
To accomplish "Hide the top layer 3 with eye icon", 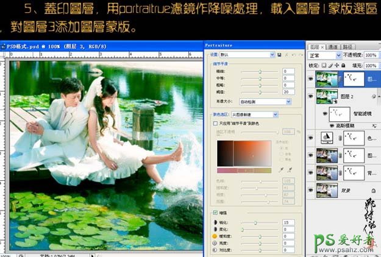I will (312, 78).
